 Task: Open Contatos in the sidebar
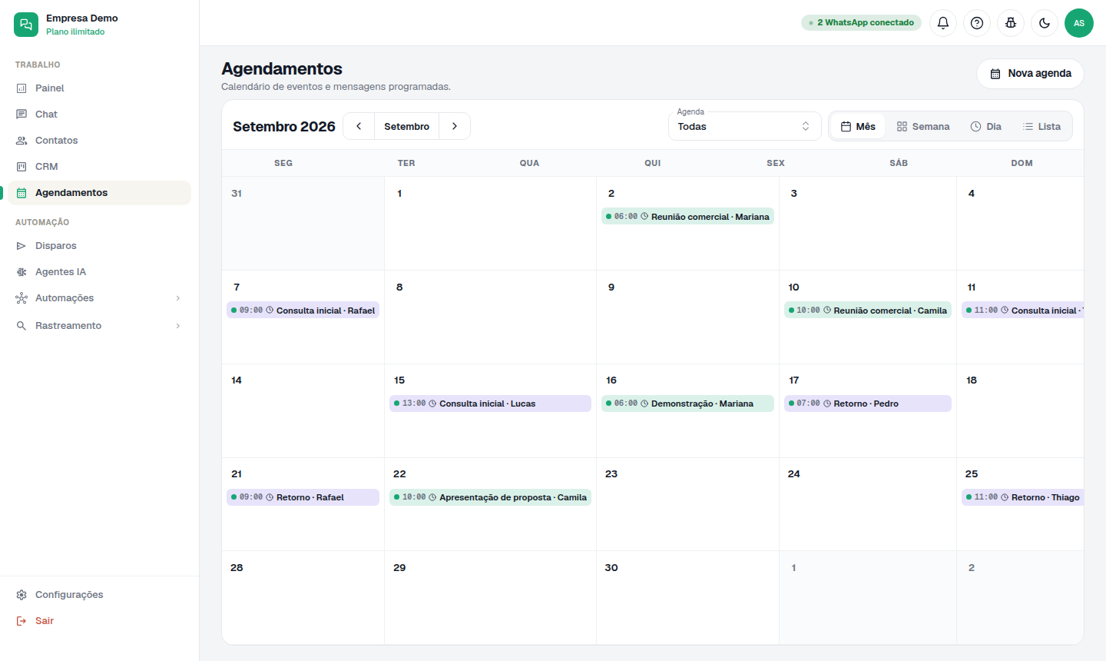100,141
